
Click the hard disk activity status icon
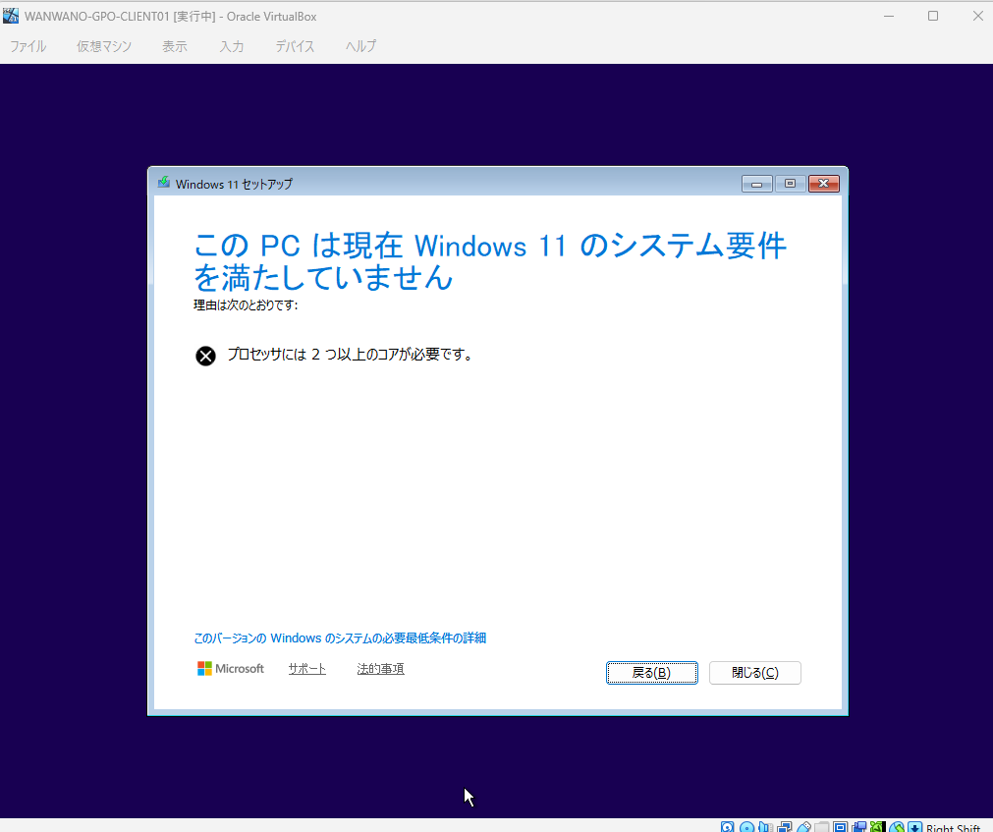click(x=728, y=827)
